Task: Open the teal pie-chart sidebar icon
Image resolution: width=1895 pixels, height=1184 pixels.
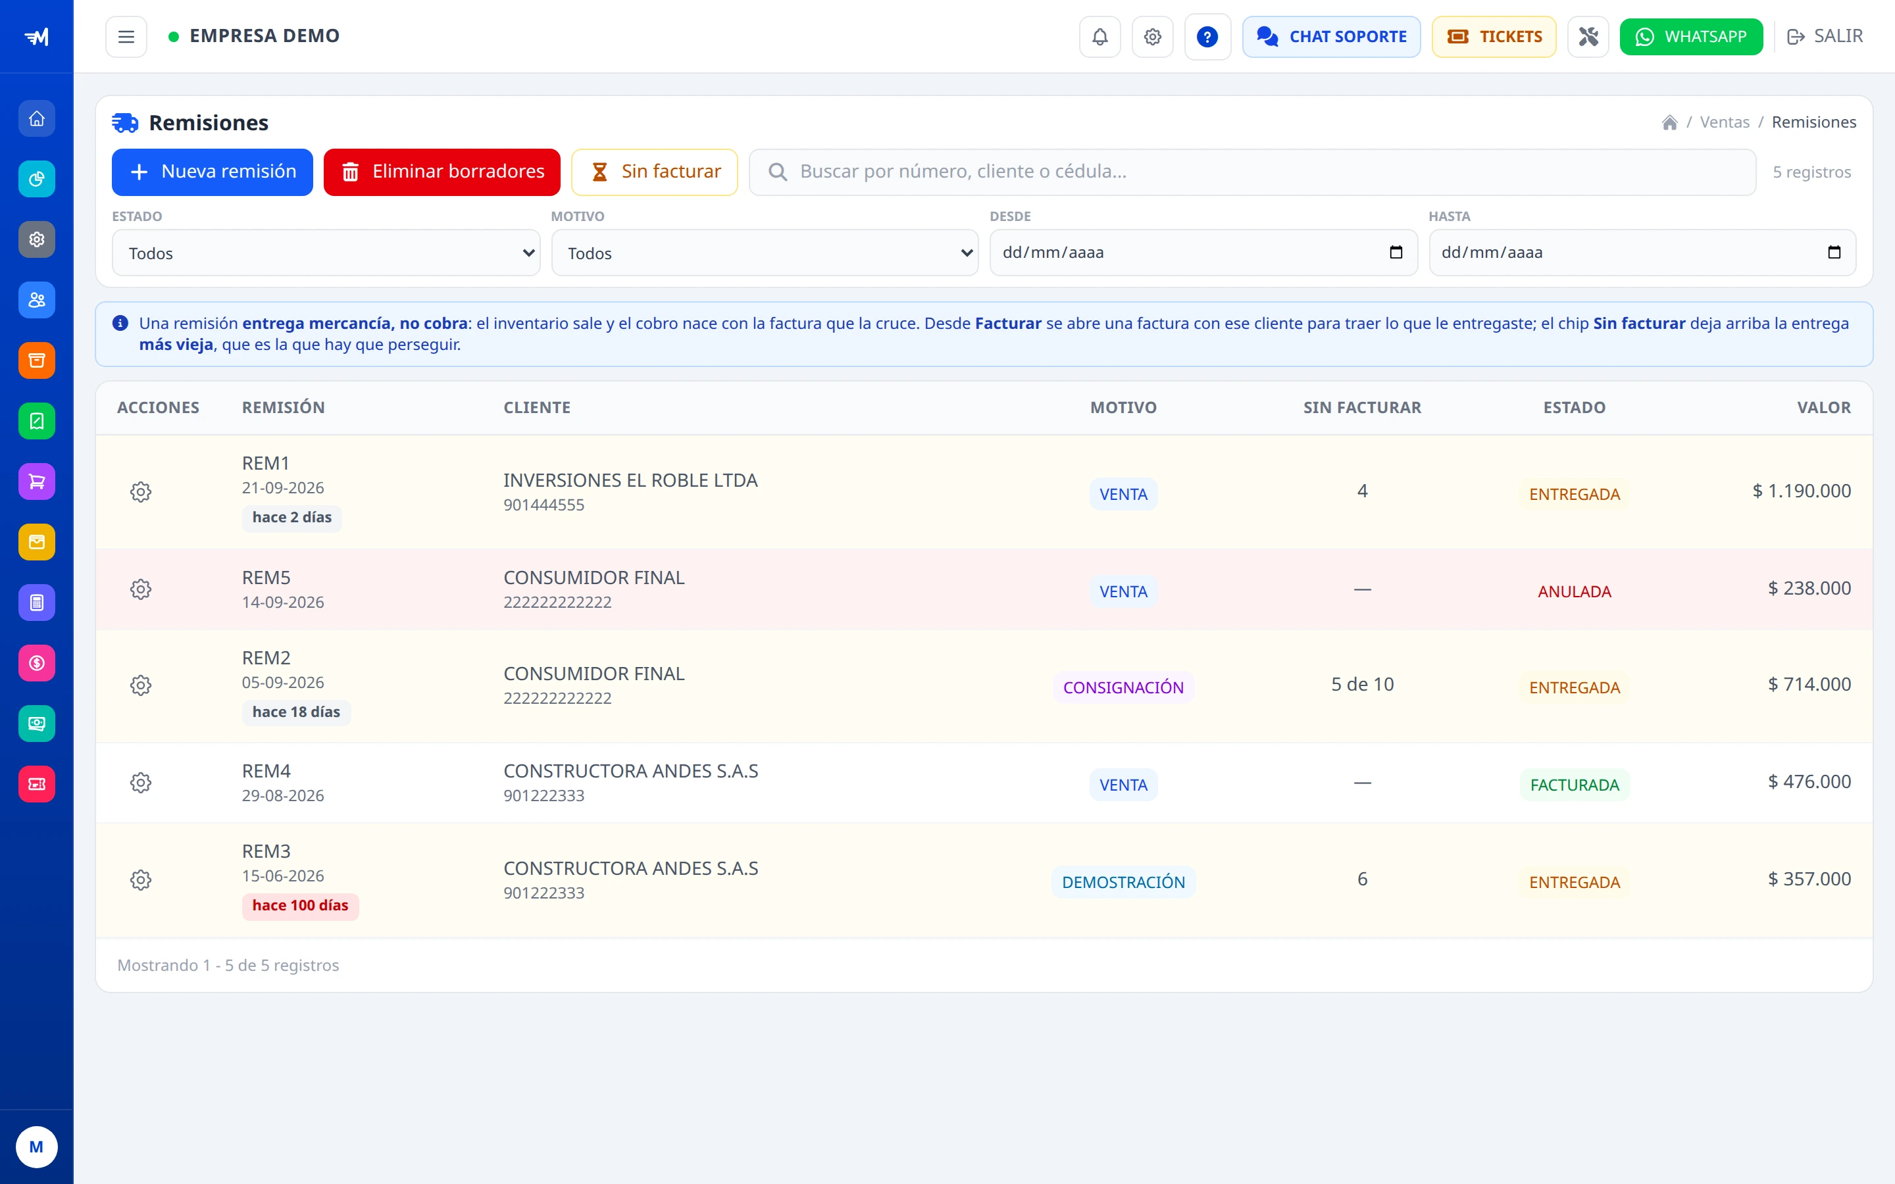Action: 37,180
